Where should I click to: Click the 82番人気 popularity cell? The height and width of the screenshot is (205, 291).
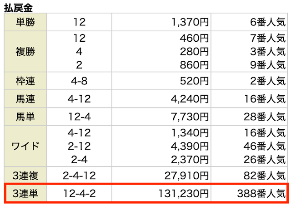[x=265, y=176]
